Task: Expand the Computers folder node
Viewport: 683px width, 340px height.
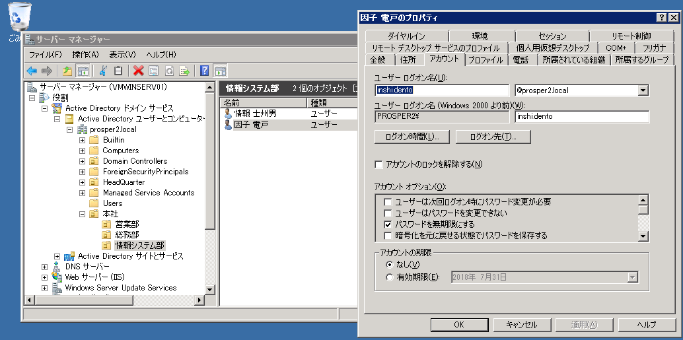Action: coord(82,151)
